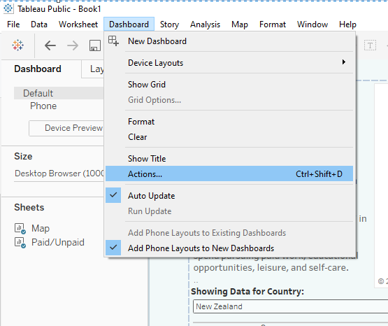Screen dimensions: 388x326
Task: Click the Paid/Unpaid sheet icon
Action: coord(20,242)
